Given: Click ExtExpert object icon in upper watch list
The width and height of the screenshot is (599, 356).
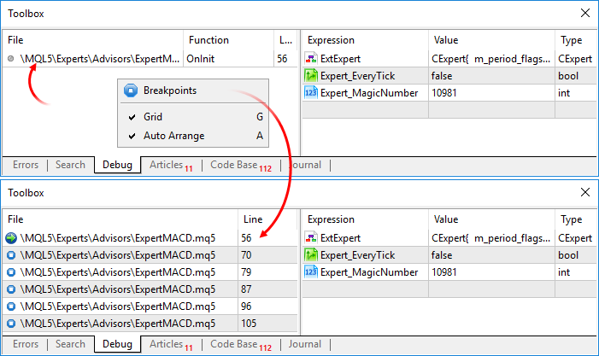Looking at the screenshot, I should pyautogui.click(x=311, y=59).
